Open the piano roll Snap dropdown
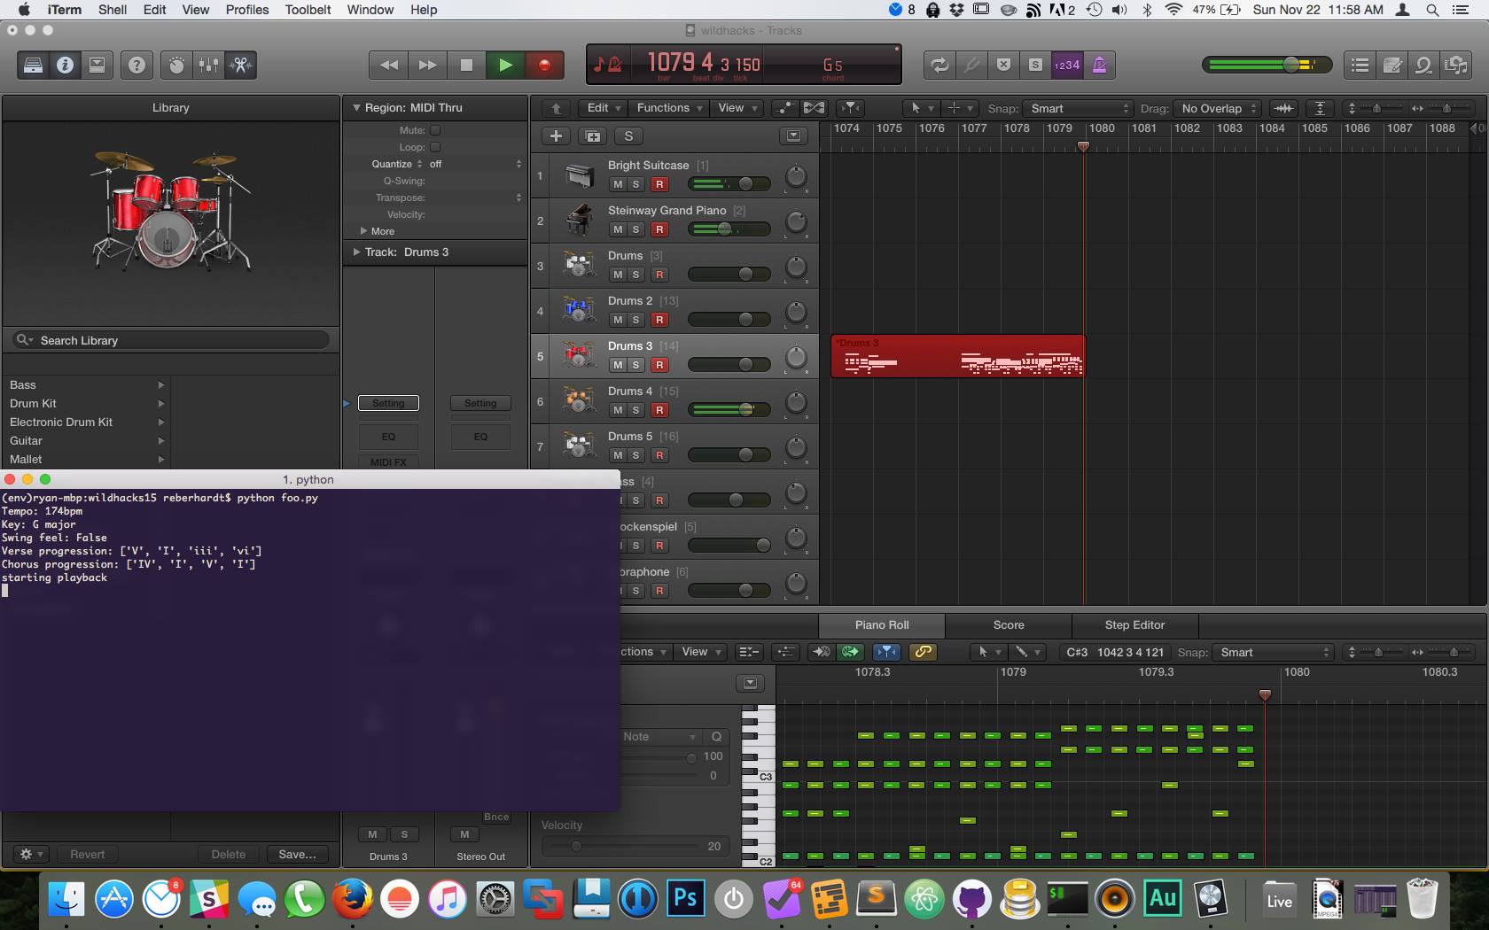1489x930 pixels. 1273,652
